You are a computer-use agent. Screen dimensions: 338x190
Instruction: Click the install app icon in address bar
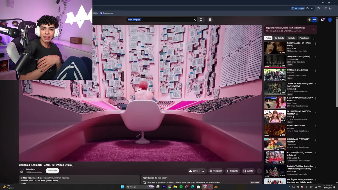pos(307,8)
